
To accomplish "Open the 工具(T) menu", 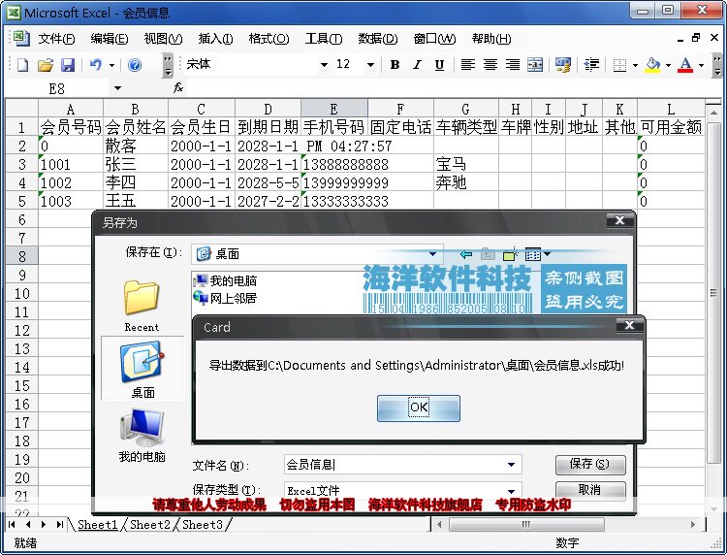I will (x=324, y=39).
